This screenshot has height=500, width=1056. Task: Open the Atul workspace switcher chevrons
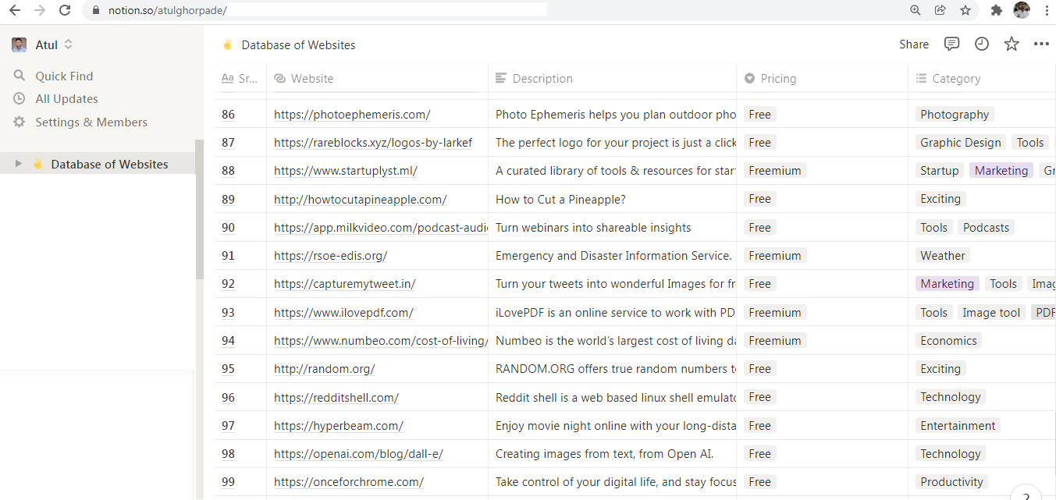click(x=69, y=44)
